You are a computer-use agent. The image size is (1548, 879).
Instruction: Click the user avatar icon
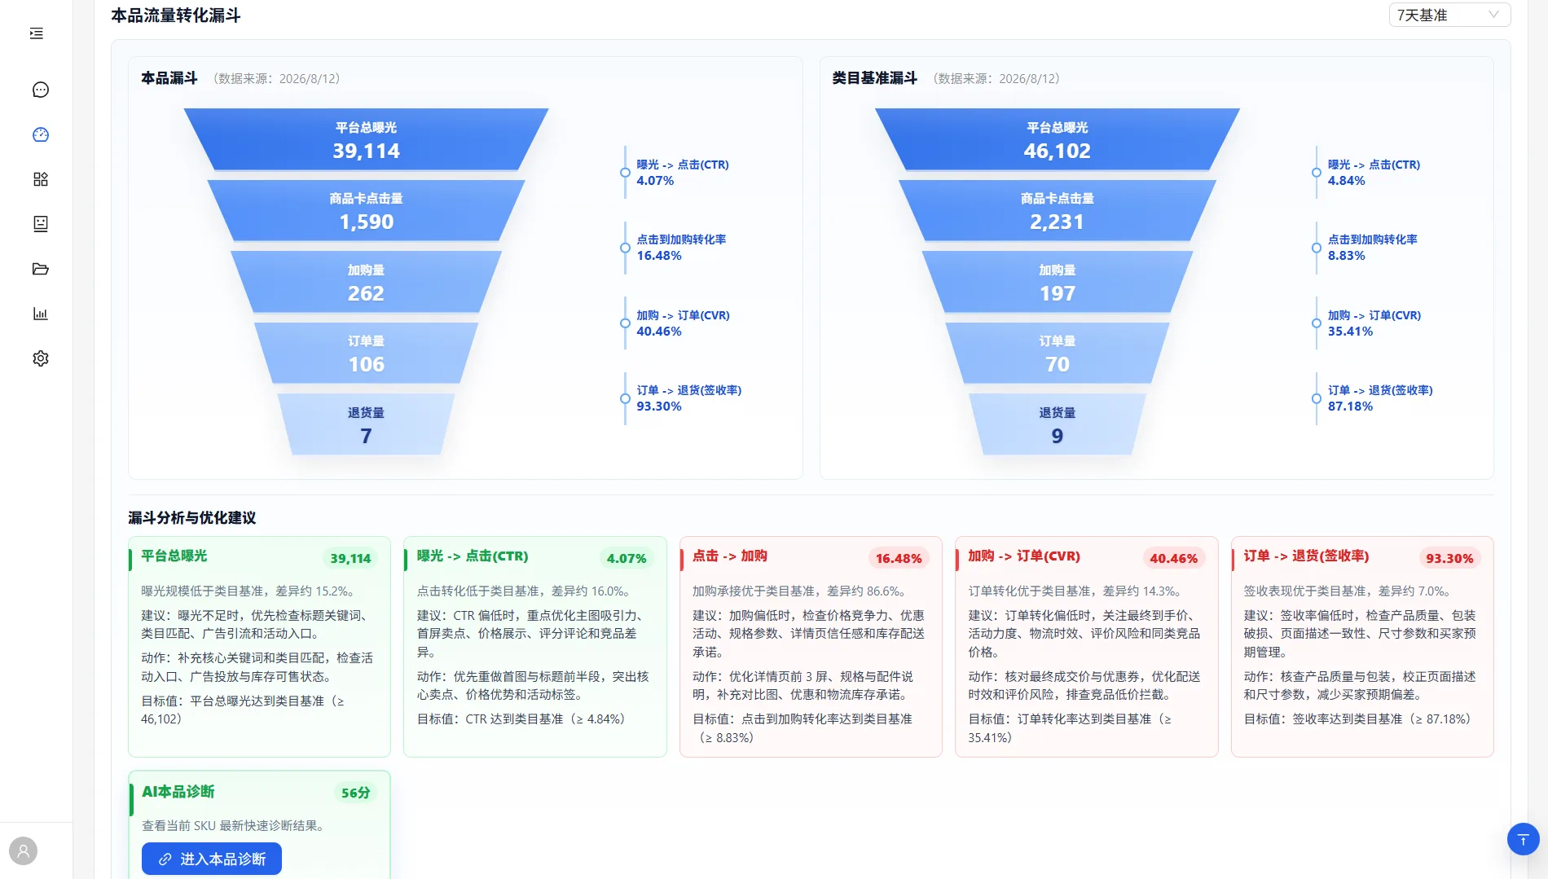tap(23, 851)
